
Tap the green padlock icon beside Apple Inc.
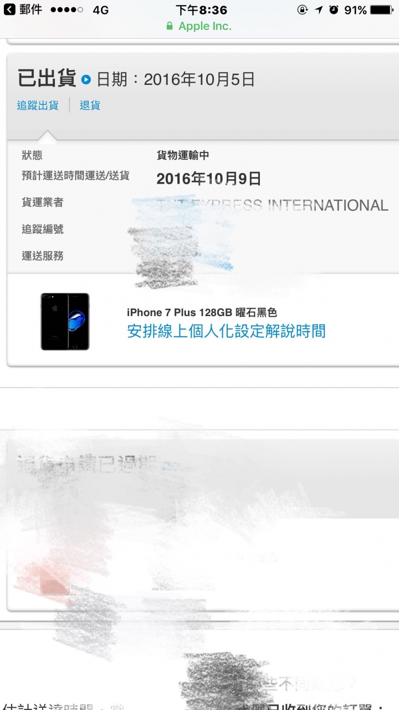[170, 26]
